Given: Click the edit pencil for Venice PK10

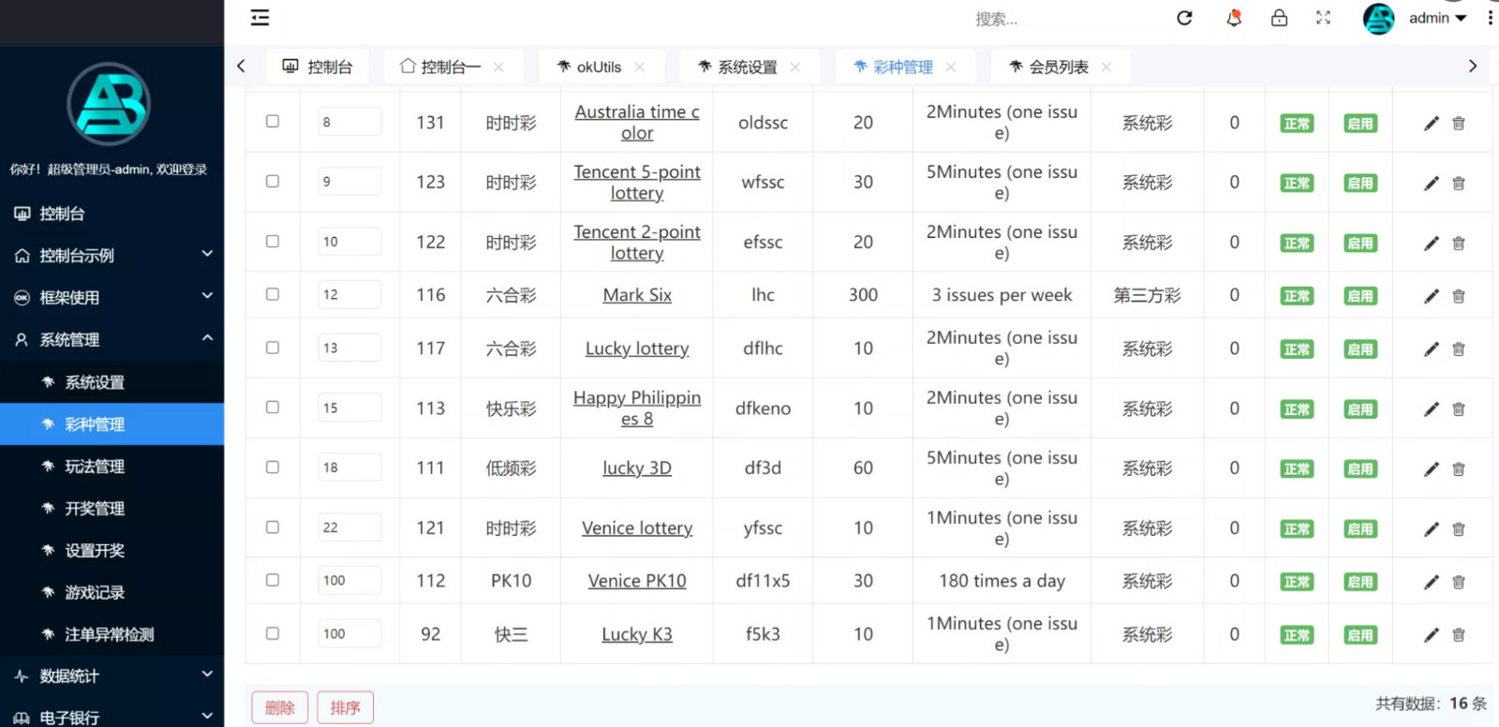Looking at the screenshot, I should pos(1431,582).
